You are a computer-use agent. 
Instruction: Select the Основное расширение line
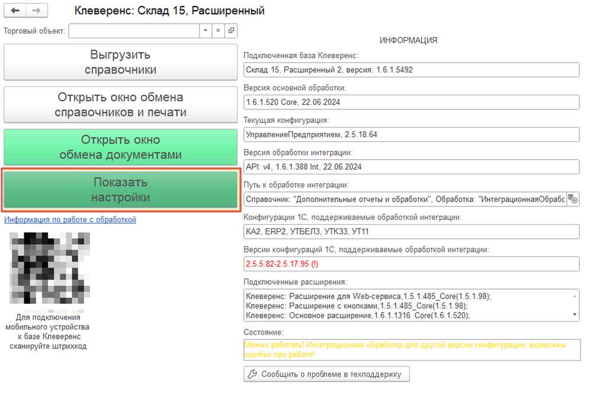pos(358,316)
